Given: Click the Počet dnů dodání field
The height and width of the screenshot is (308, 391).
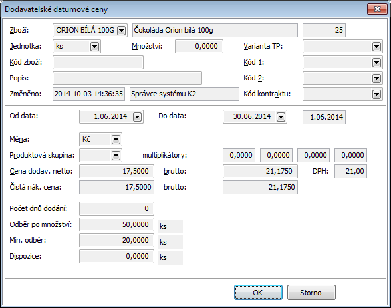Looking at the screenshot, I should coord(117,208).
